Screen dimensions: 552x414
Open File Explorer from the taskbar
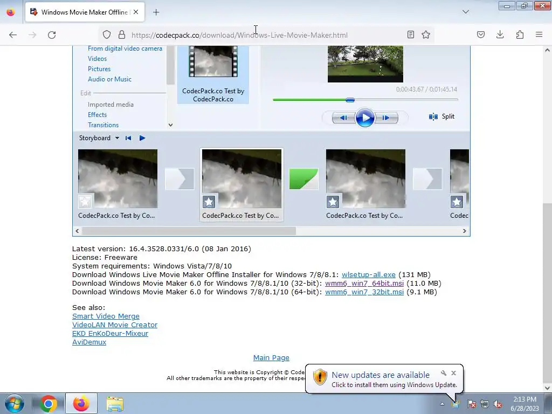tap(115, 404)
